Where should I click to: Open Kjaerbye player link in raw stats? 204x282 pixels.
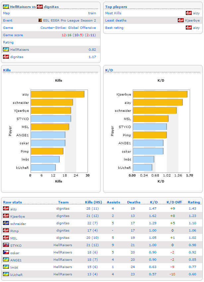[x=18, y=216]
